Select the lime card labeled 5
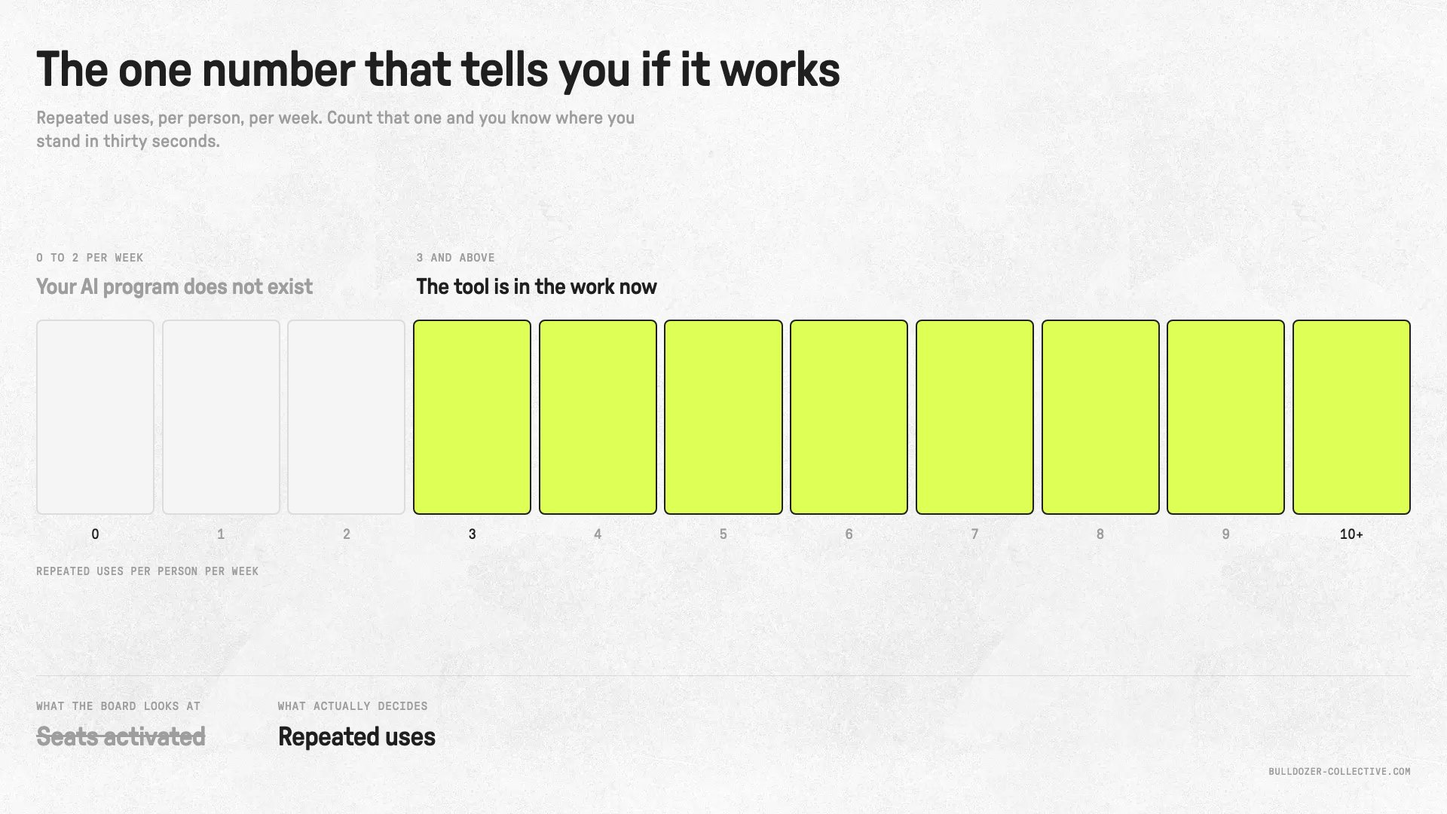Image resolution: width=1447 pixels, height=814 pixels. pos(723,417)
